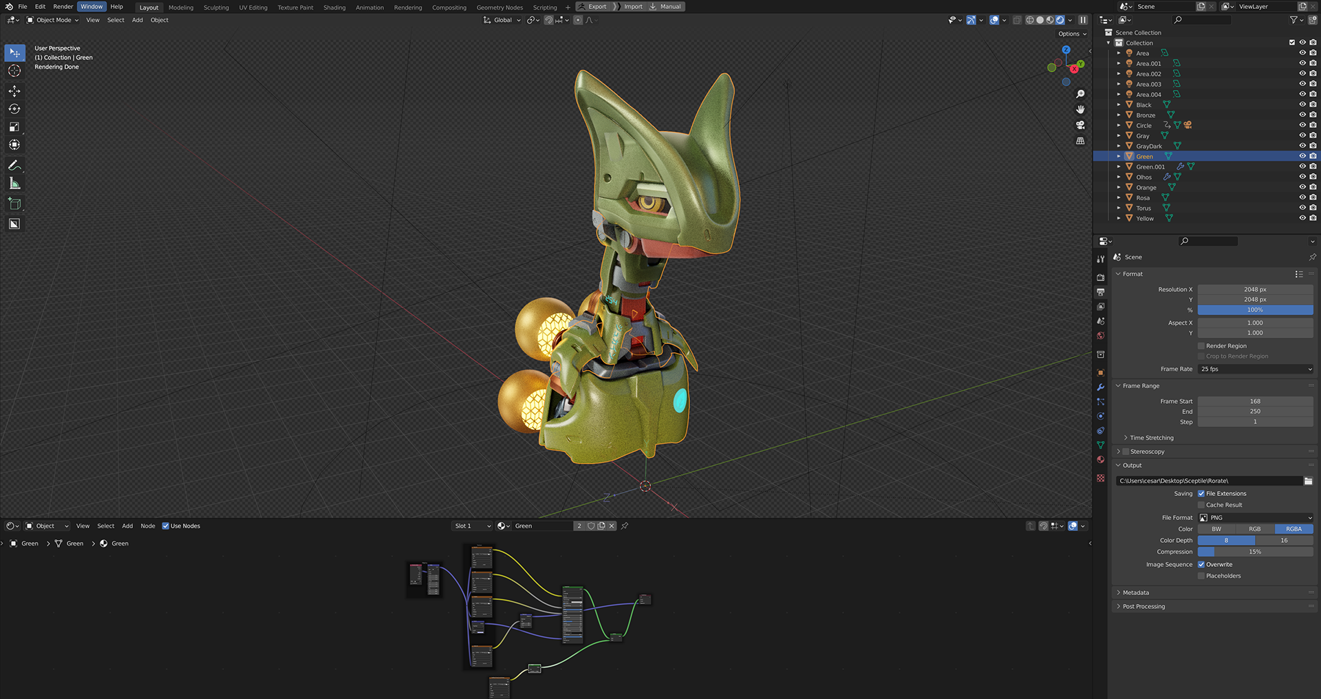Uncheck File Extensions
Viewport: 1321px width, 699px height.
click(x=1201, y=494)
